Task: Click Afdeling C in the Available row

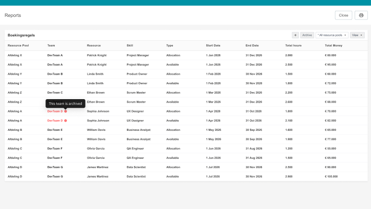Action: pyautogui.click(x=15, y=158)
